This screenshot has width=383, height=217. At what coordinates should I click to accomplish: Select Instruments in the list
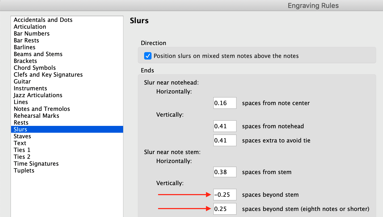[67, 88]
